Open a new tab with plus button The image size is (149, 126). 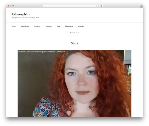[x=141, y=7]
